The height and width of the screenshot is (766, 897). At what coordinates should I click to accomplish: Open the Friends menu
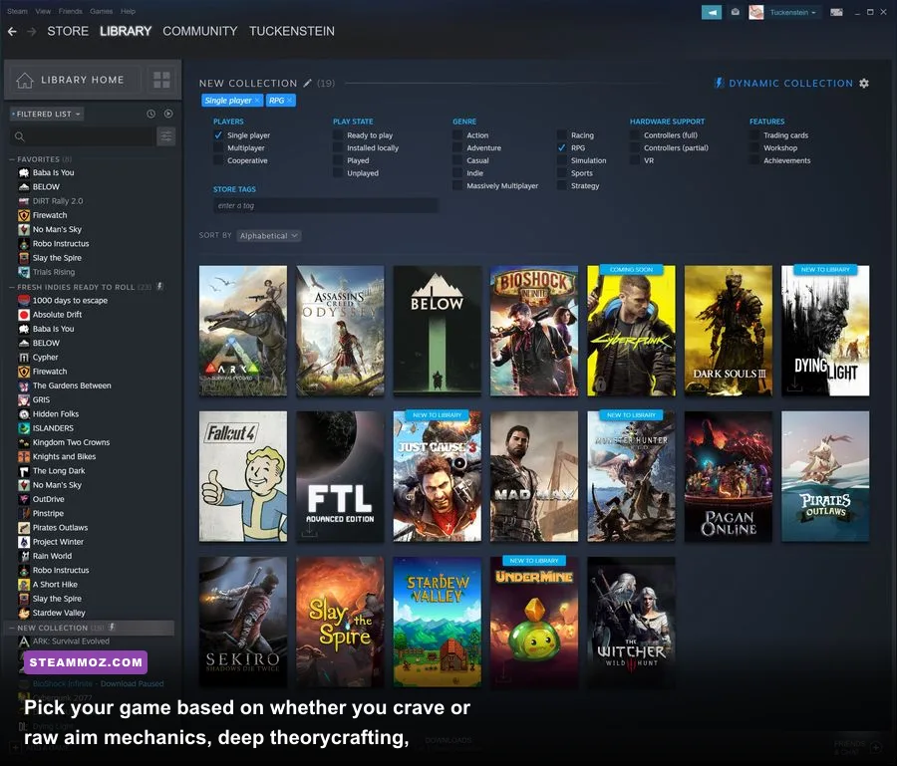[x=71, y=11]
